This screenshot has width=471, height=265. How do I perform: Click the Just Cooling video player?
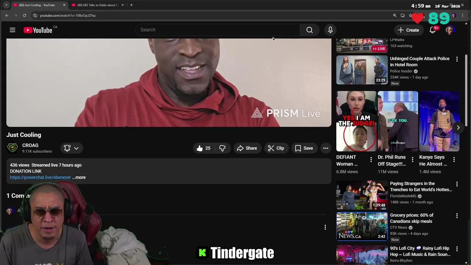(169, 82)
